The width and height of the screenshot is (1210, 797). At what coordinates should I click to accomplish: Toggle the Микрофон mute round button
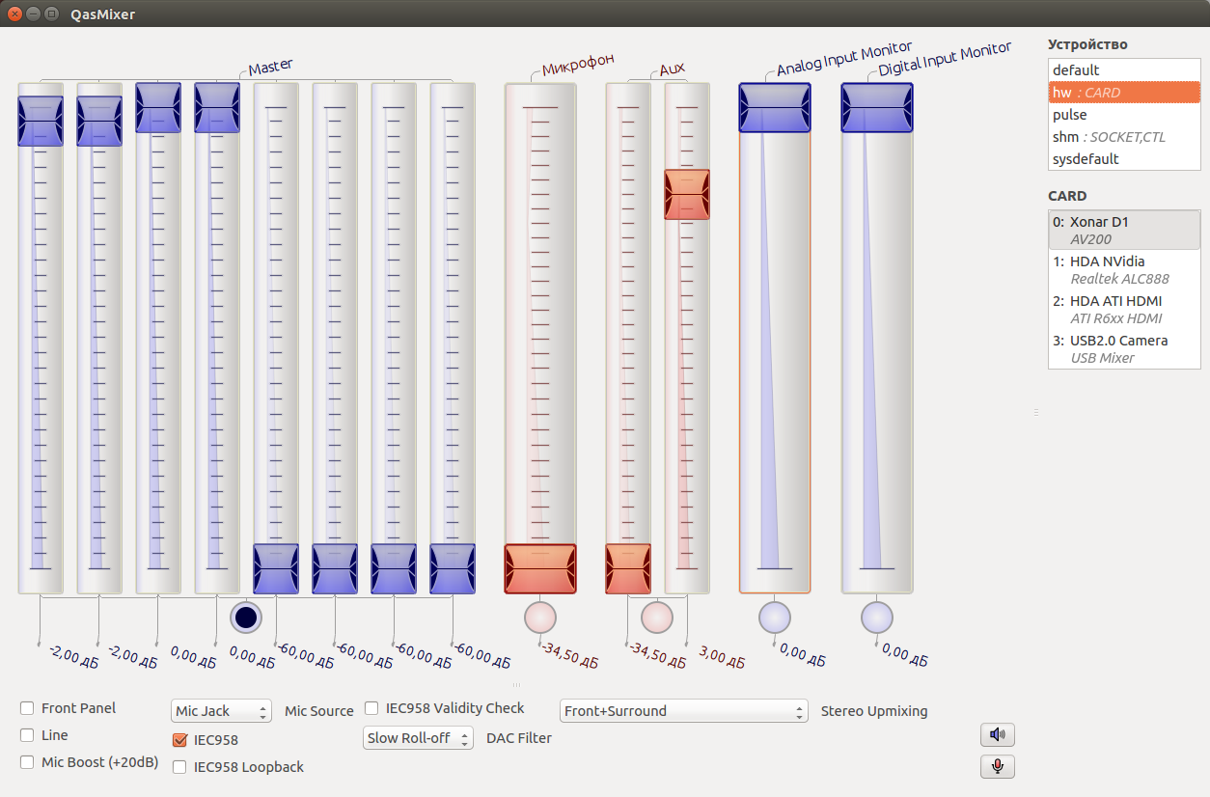[540, 617]
